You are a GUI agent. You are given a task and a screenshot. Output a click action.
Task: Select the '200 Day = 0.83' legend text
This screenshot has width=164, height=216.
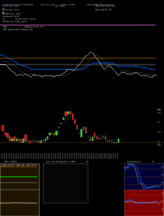point(13,14)
